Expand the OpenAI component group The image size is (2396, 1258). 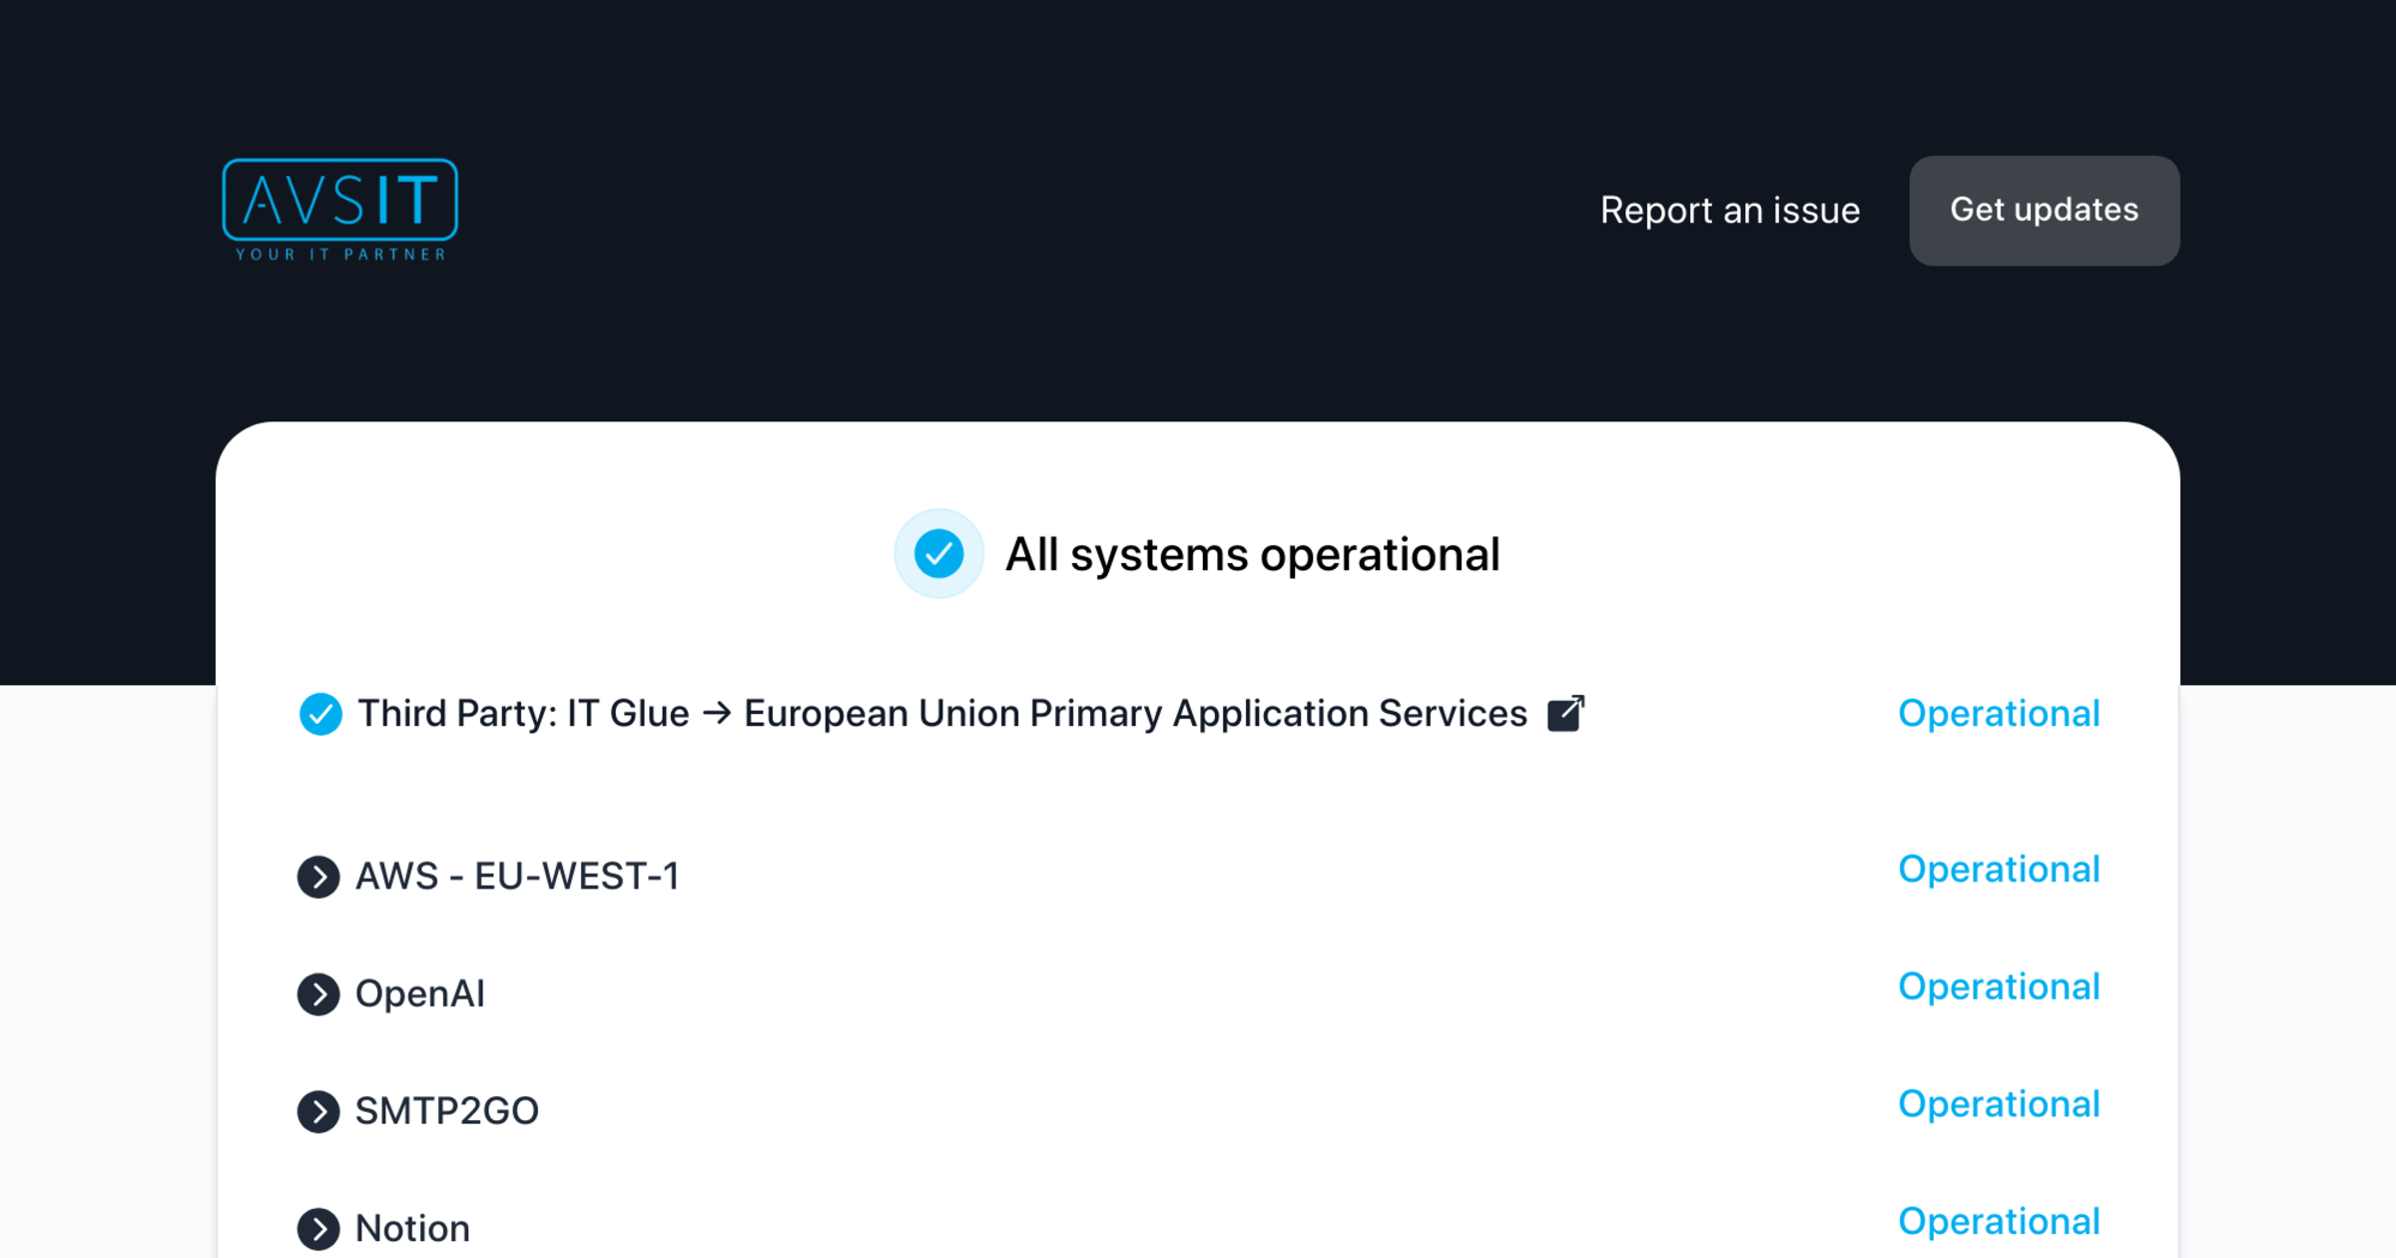point(419,993)
